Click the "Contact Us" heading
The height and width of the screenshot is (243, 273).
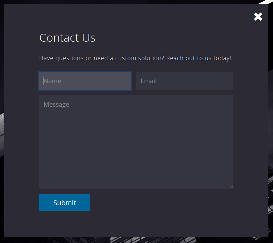pos(67,38)
